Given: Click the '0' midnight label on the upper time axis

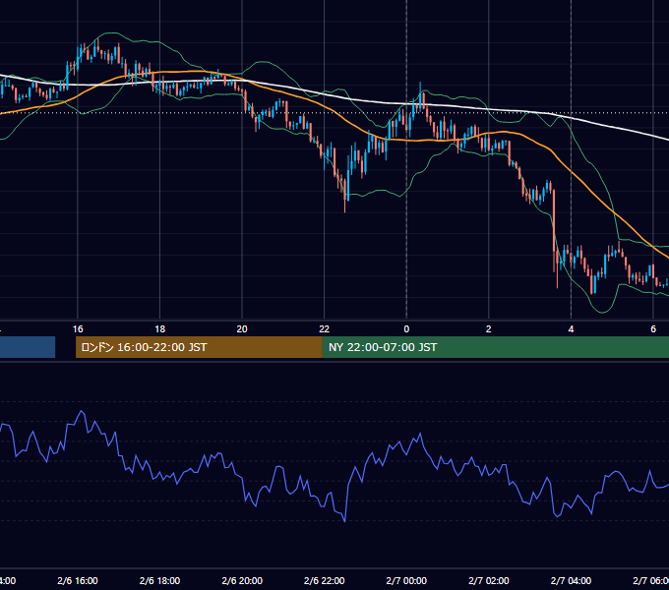Looking at the screenshot, I should point(406,329).
